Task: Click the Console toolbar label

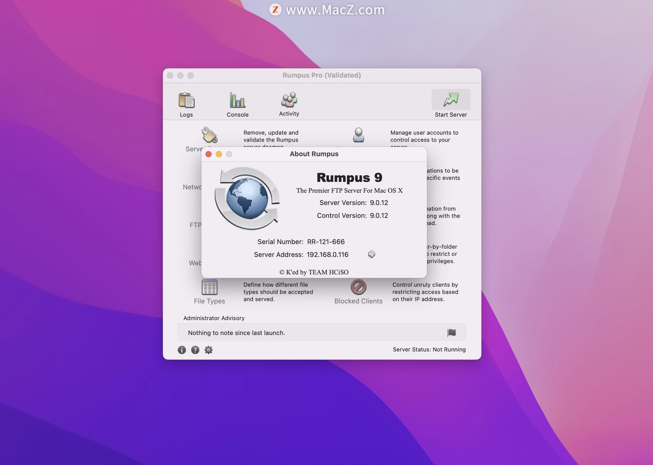Action: click(x=237, y=115)
